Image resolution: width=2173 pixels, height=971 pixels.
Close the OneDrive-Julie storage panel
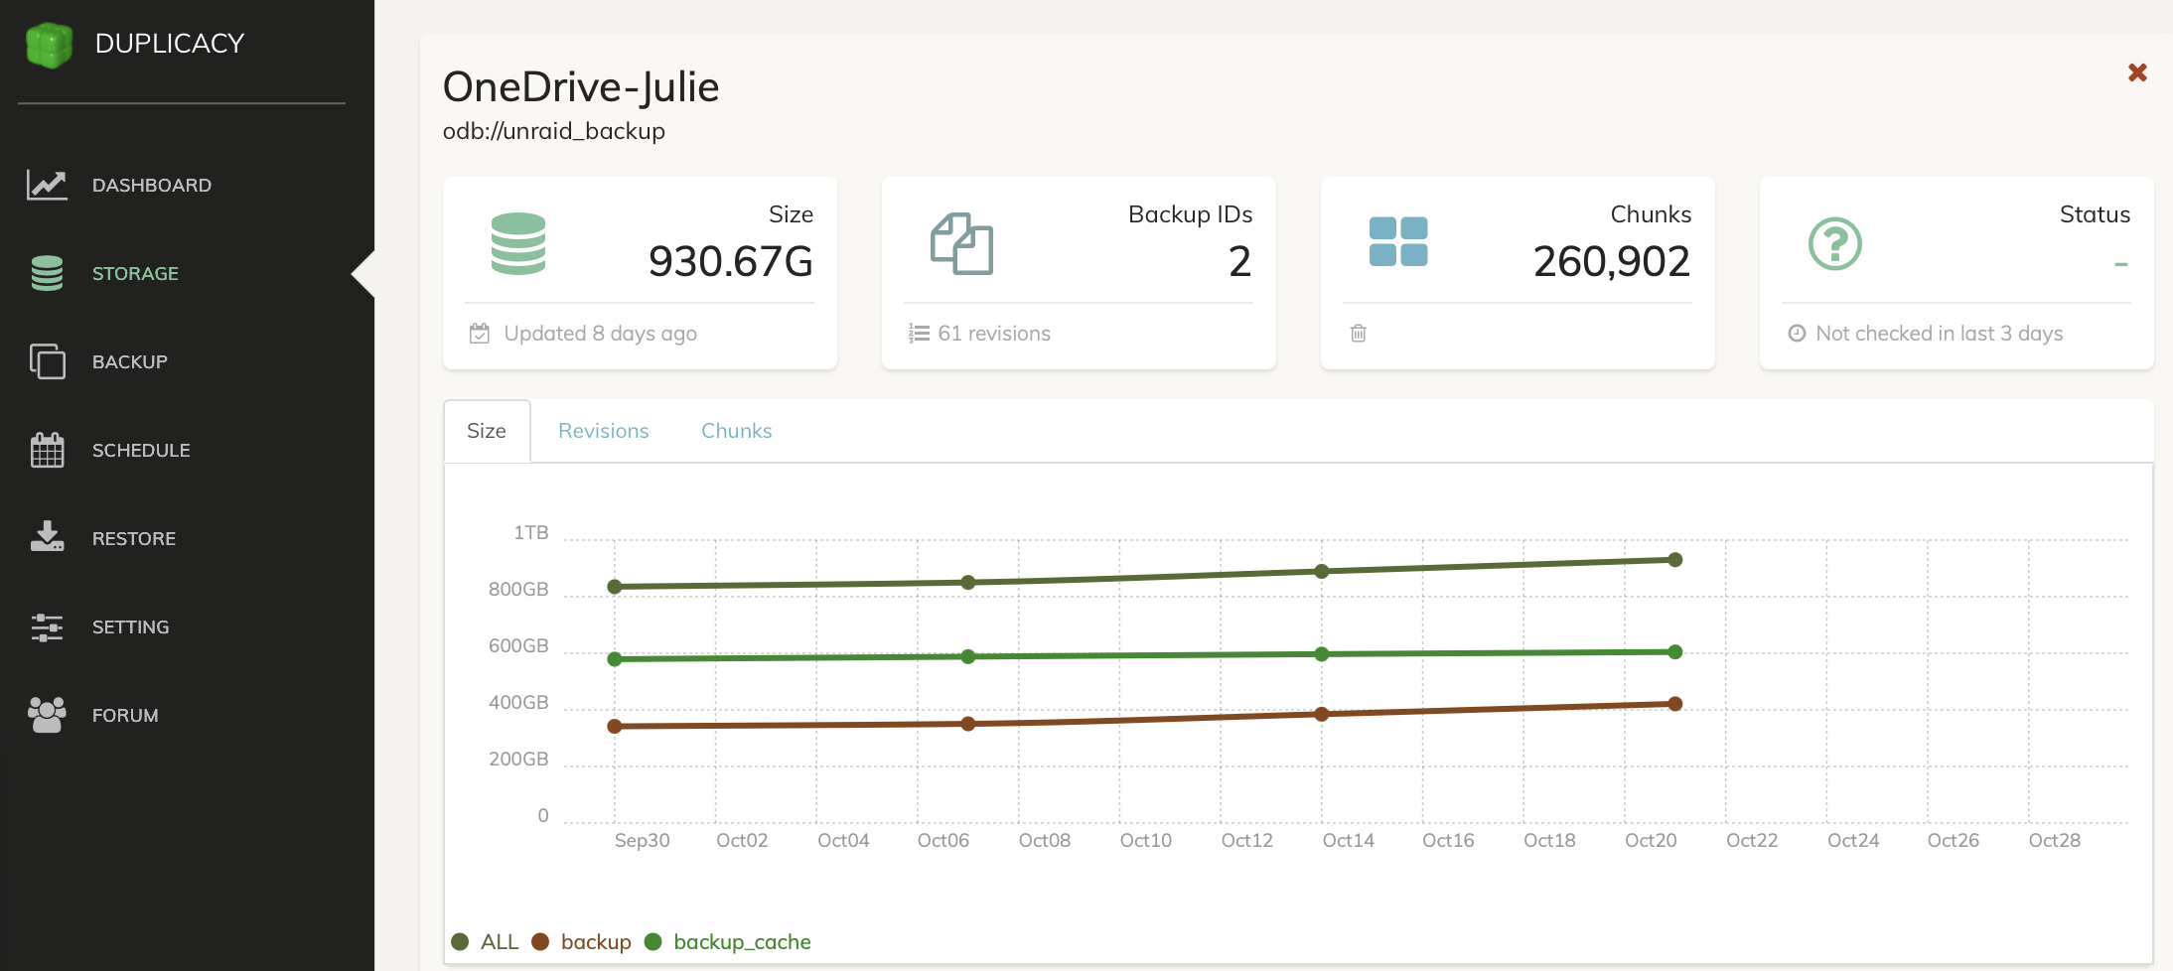2137,72
